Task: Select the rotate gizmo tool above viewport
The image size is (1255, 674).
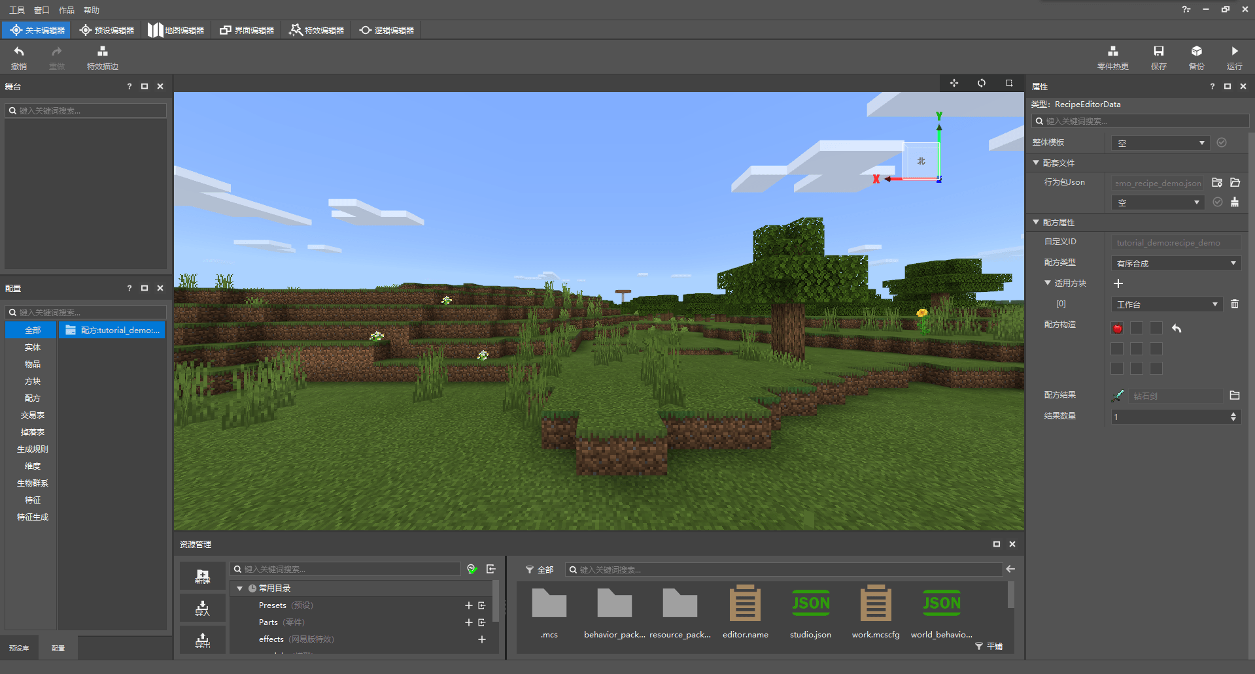Action: tap(982, 83)
